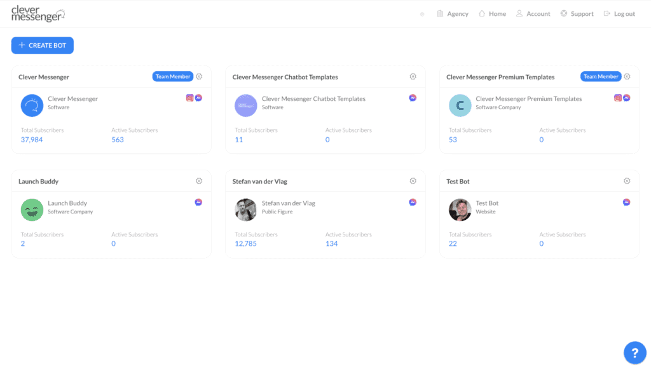Click the Messenger icon on Launch Buddy card

tap(198, 202)
